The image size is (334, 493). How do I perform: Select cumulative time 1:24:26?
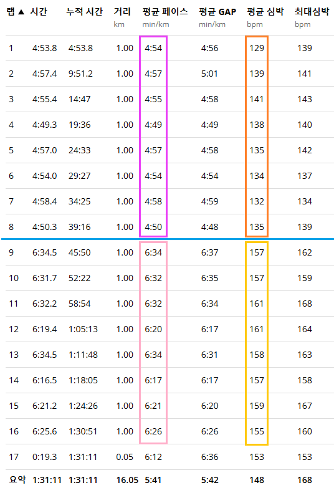[83, 406]
